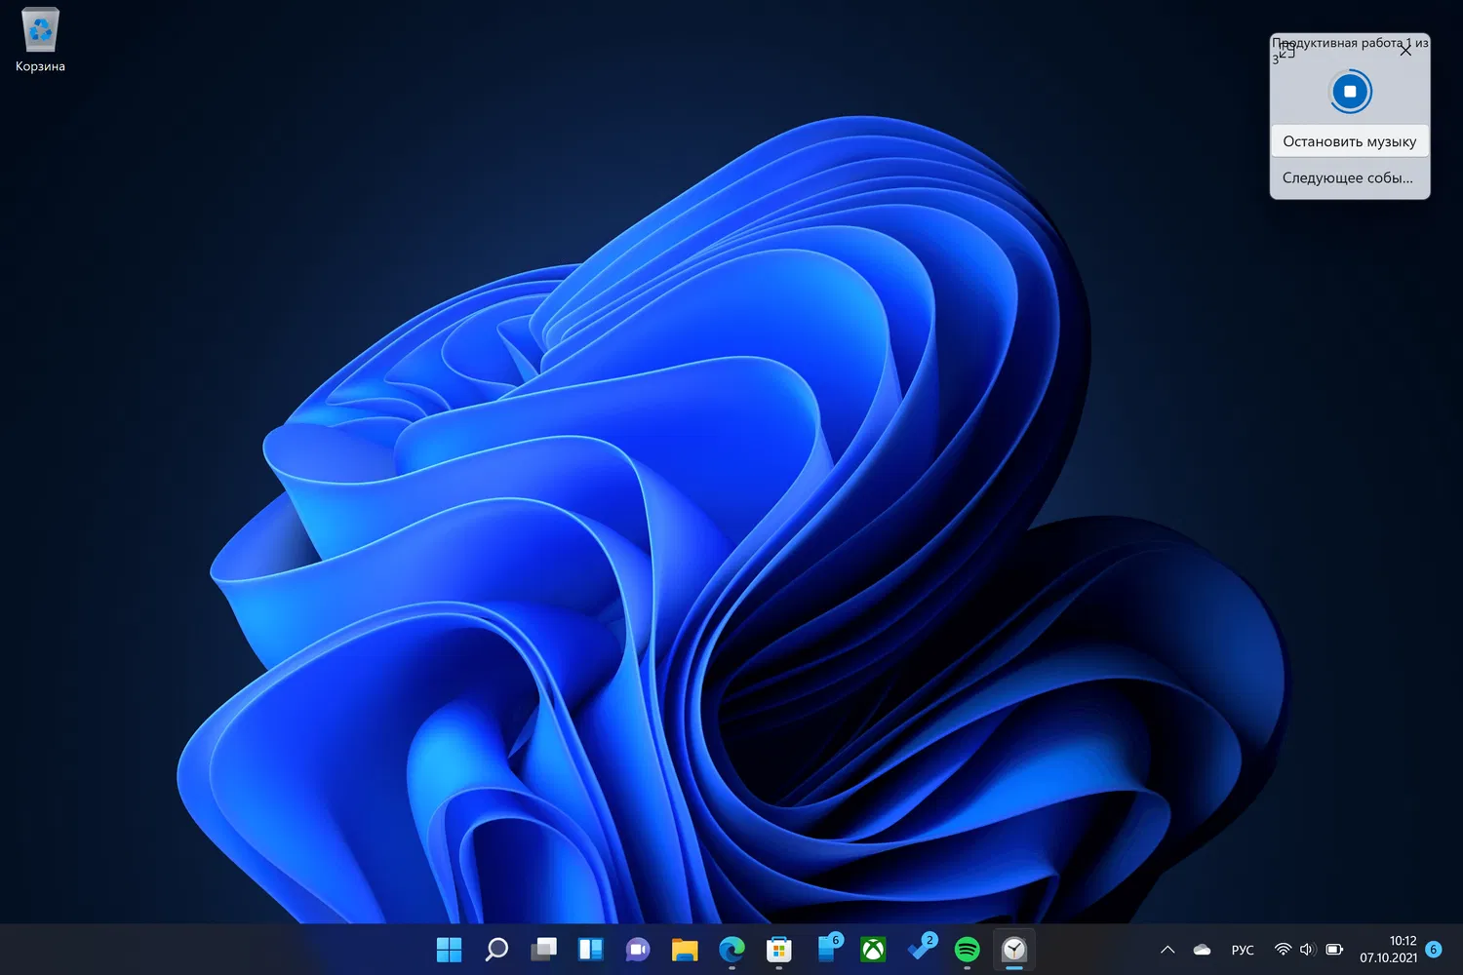This screenshot has width=1463, height=975.
Task: Open Microsoft To Do with badge 2
Action: pos(920,949)
